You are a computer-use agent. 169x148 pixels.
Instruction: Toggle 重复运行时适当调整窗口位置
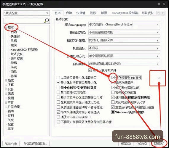pos(113,107)
